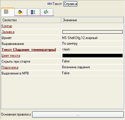Toggle the Выделение в МРВ False value
Screen dimensions: 125x120
click(x=93, y=73)
